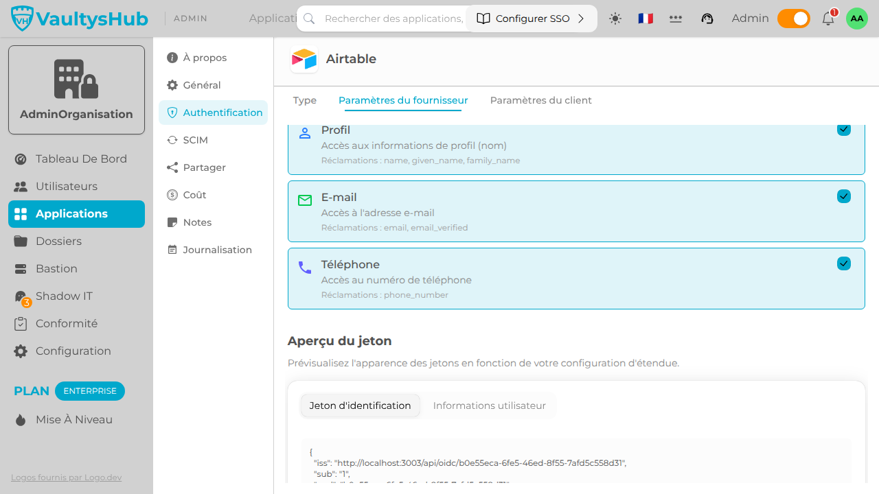879x494 pixels.
Task: Open the AA user avatar
Action: click(857, 19)
